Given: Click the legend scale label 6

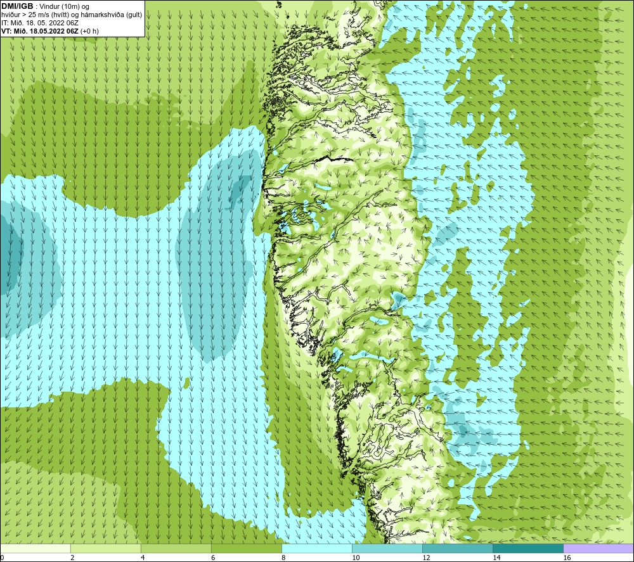Looking at the screenshot, I should (x=213, y=558).
